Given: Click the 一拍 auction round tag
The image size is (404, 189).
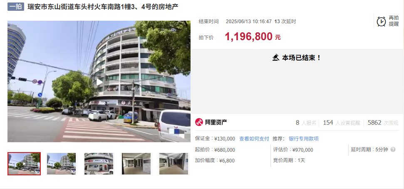Looking at the screenshot, I should (x=16, y=7).
